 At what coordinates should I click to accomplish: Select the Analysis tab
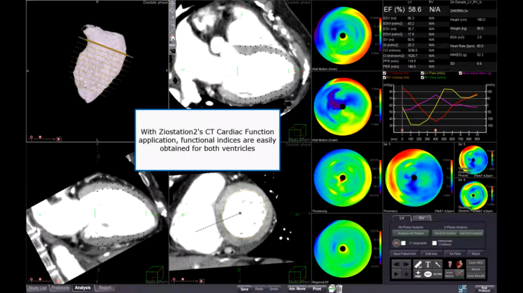pyautogui.click(x=83, y=288)
